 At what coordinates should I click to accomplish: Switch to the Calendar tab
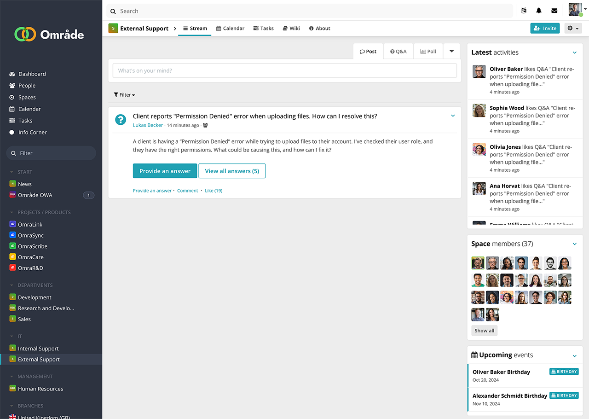pyautogui.click(x=230, y=29)
